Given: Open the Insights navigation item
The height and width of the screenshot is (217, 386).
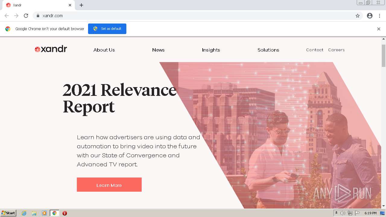Looking at the screenshot, I should 211,50.
